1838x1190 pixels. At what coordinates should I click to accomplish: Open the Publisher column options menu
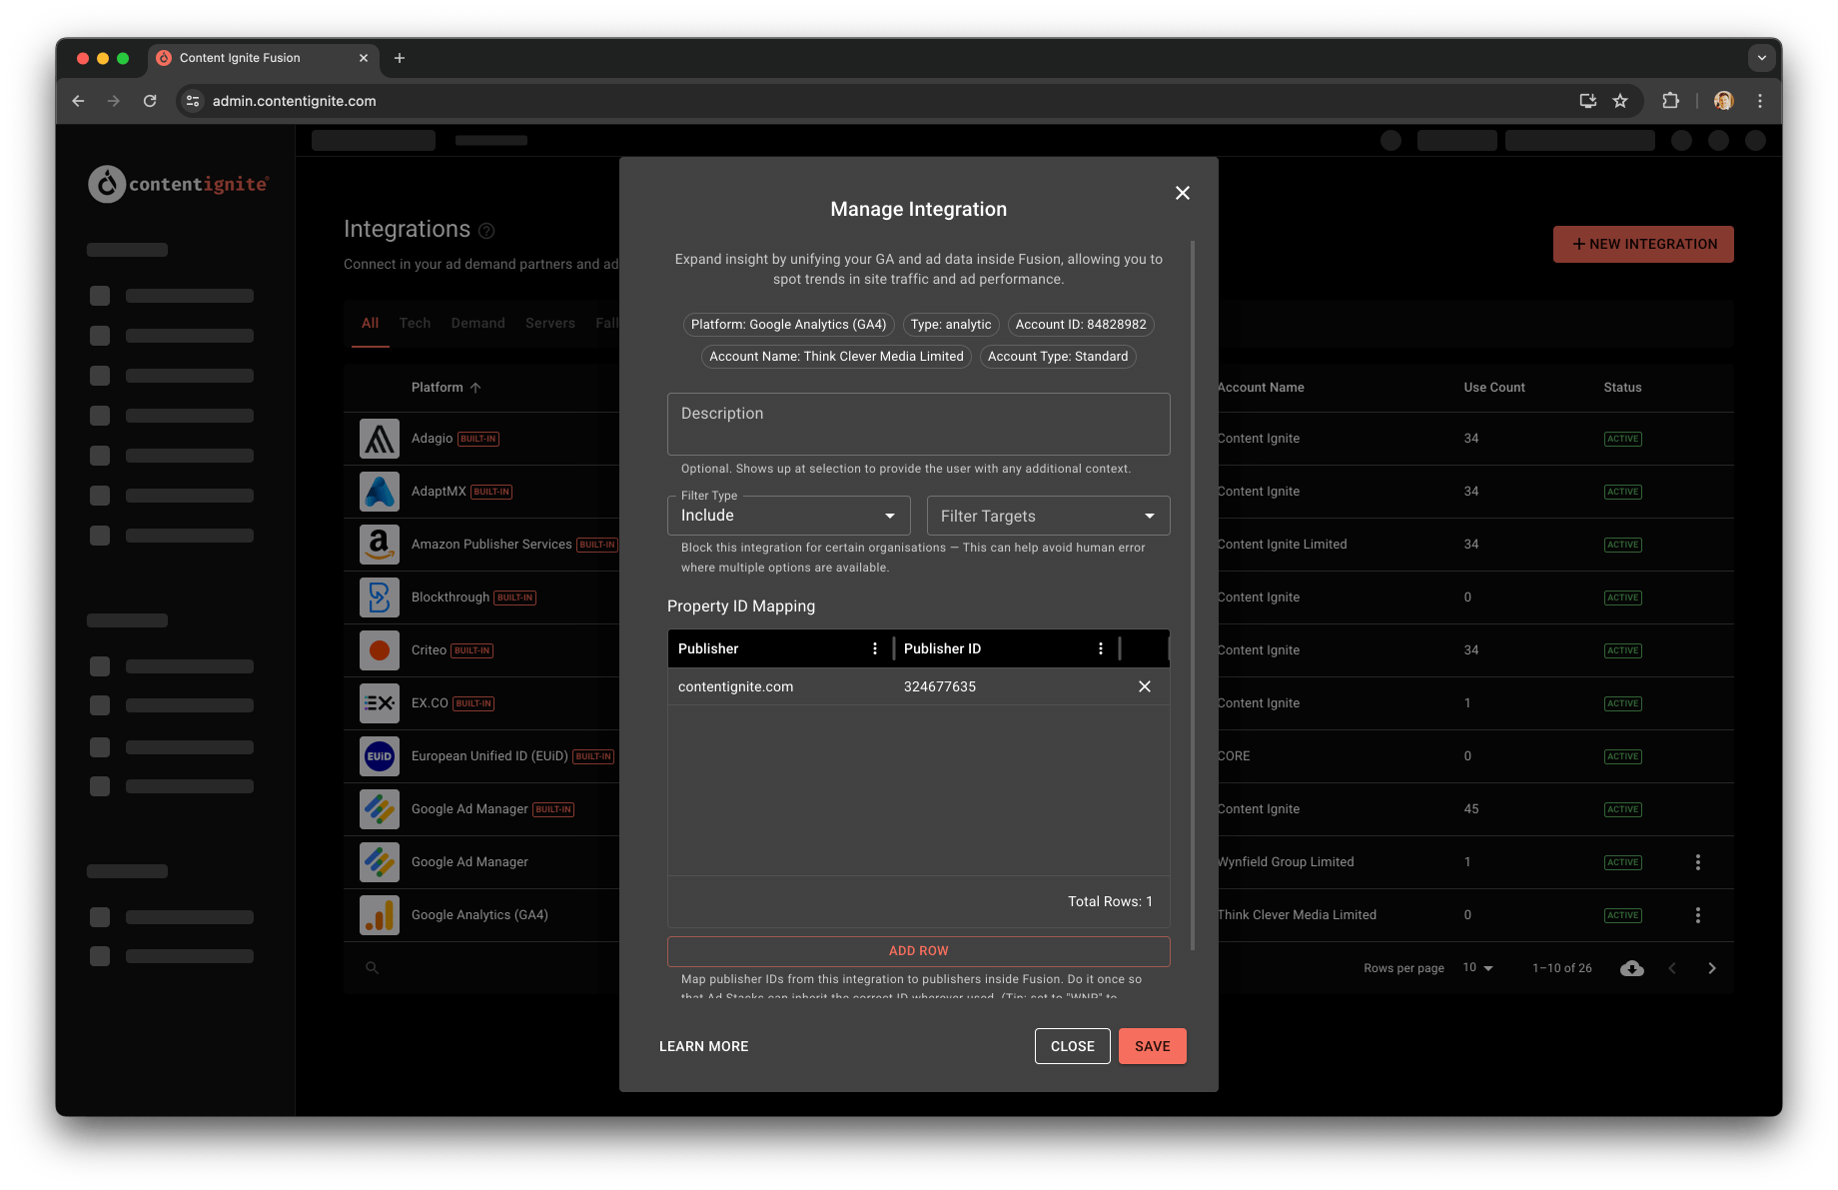pyautogui.click(x=874, y=647)
